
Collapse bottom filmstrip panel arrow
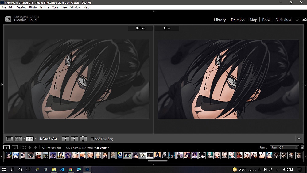coord(153,164)
